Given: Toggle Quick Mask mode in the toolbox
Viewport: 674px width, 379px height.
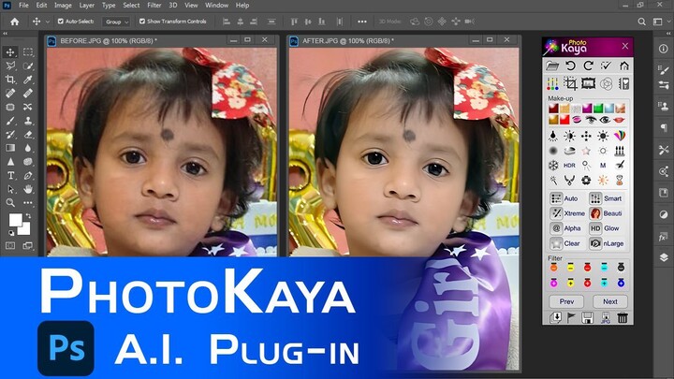Looking at the screenshot, I should [10, 245].
